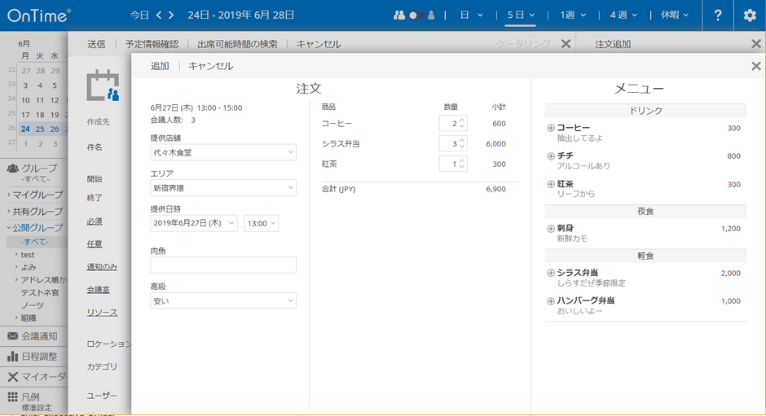Viewport: 766px width, 416px height.
Task: Open the 提供店舗 dropdown
Action: click(222, 152)
